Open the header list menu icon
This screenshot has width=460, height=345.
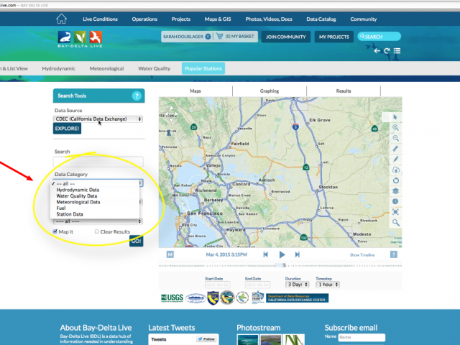pos(397,51)
